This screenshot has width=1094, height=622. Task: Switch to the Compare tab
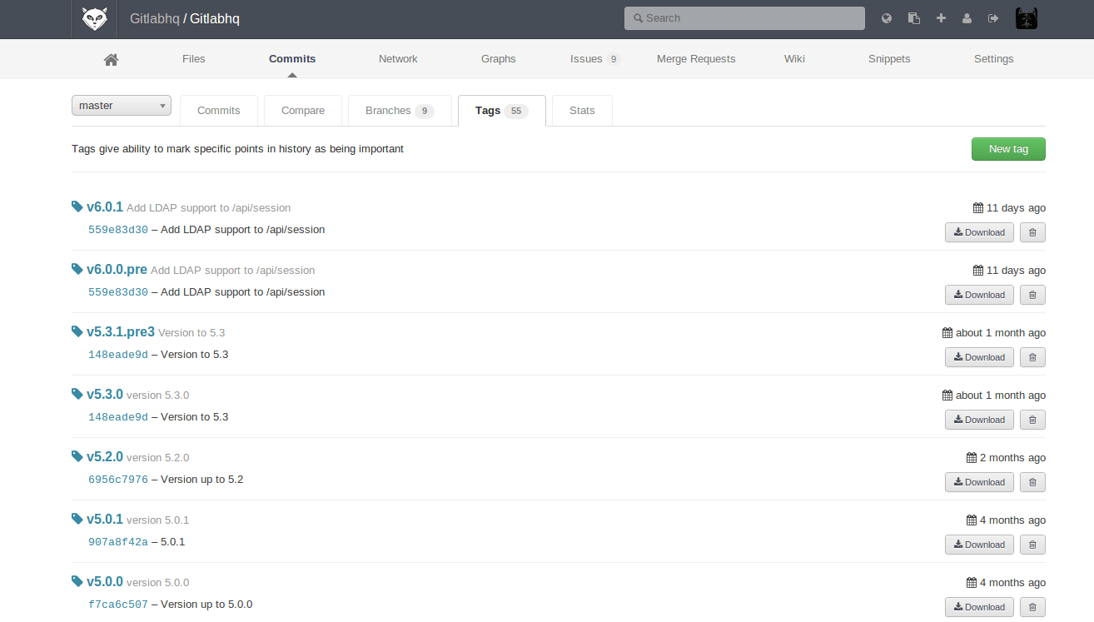tap(302, 110)
